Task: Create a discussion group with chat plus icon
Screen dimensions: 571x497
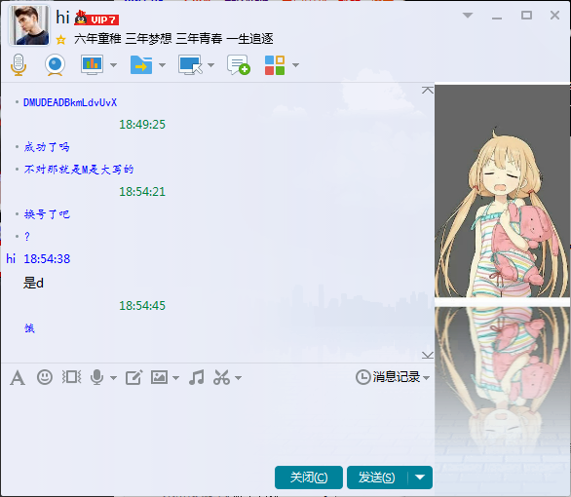Action: coord(239,65)
